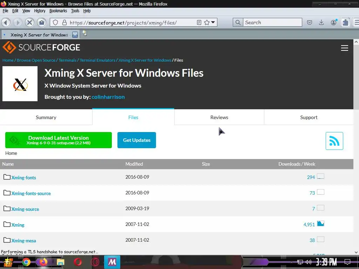Viewport: 359px width, 269px height.
Task: Click page scrollbar down arrow
Action: tap(356, 252)
